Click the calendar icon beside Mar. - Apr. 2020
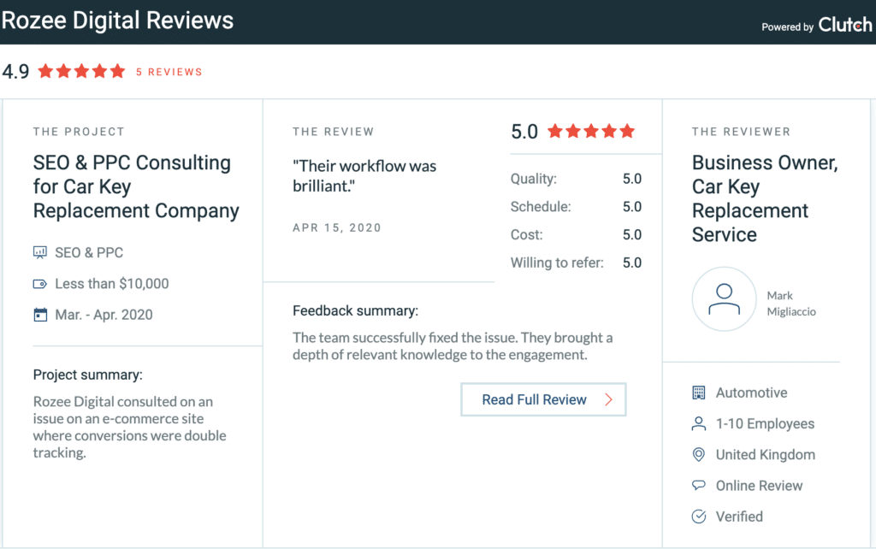This screenshot has width=876, height=549. (40, 315)
